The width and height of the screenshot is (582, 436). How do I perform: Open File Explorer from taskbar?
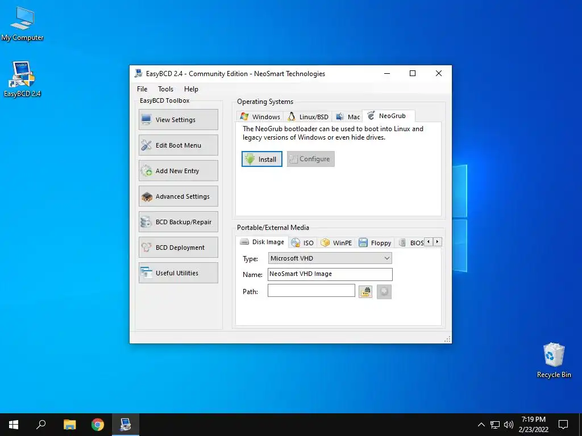(69, 425)
